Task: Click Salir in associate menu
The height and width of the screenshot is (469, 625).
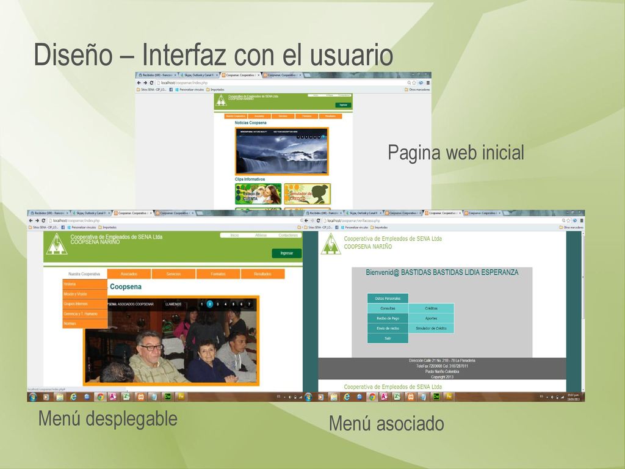Action: click(388, 338)
